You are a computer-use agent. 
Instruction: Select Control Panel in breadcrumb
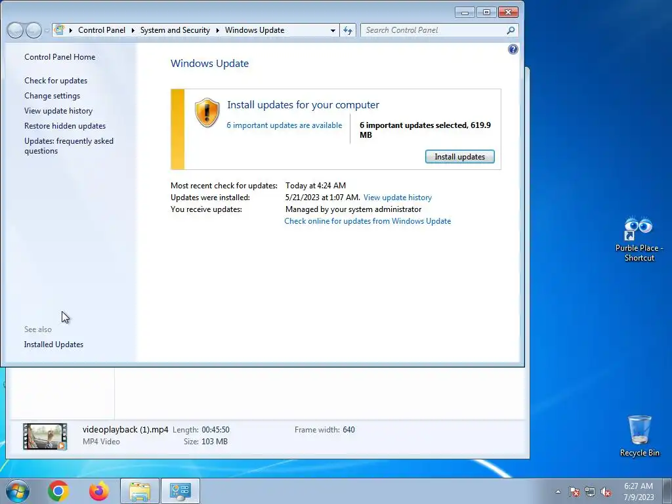point(102,30)
